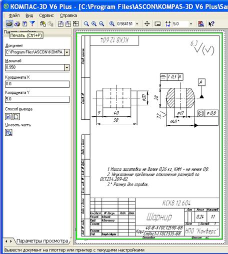This screenshot has height=254, width=228.
Task: Click the dimension 58 on the drawing
Action: [116, 120]
